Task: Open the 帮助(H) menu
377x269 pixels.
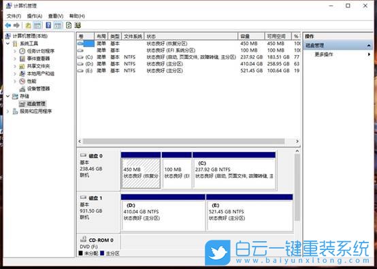Action: pyautogui.click(x=77, y=16)
